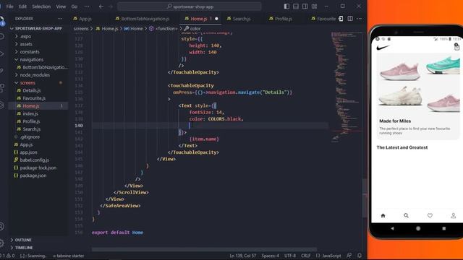
Task: Open Explorer views and more actions ellipsis
Action: [x=60, y=19]
